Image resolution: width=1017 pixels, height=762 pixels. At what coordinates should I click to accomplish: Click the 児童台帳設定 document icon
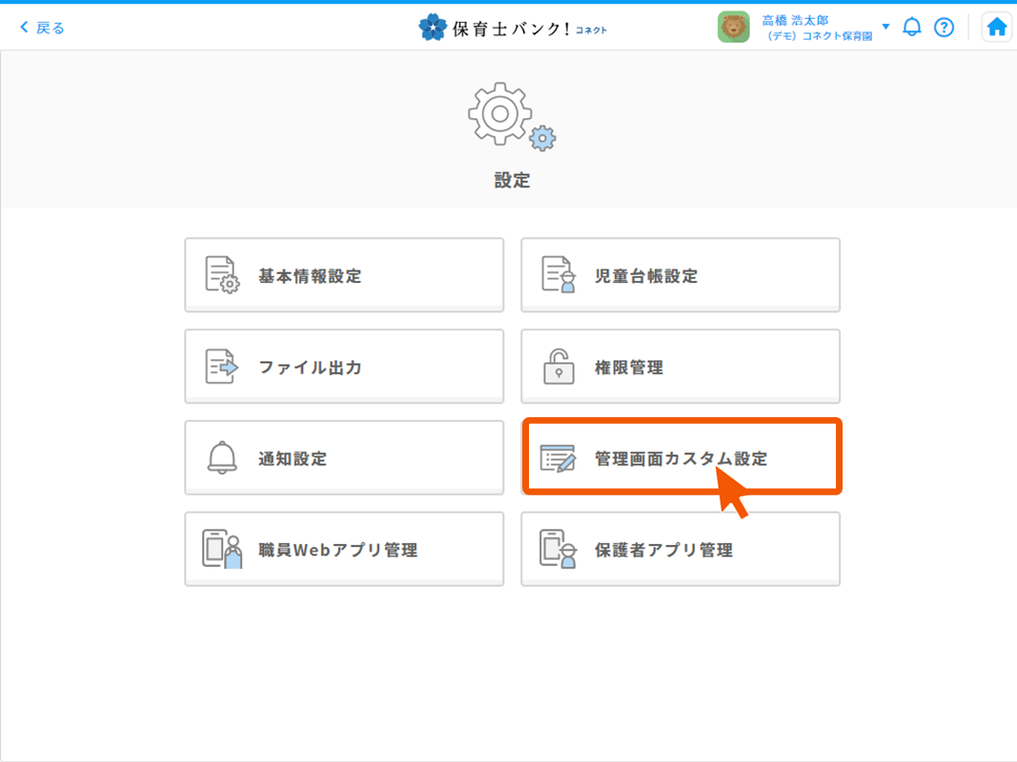(x=559, y=275)
